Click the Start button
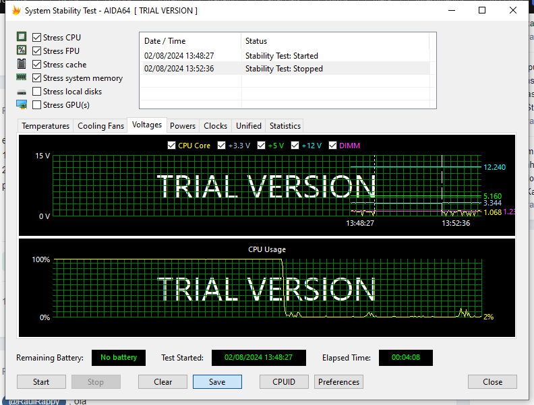Image resolution: width=534 pixels, height=405 pixels. (x=41, y=382)
